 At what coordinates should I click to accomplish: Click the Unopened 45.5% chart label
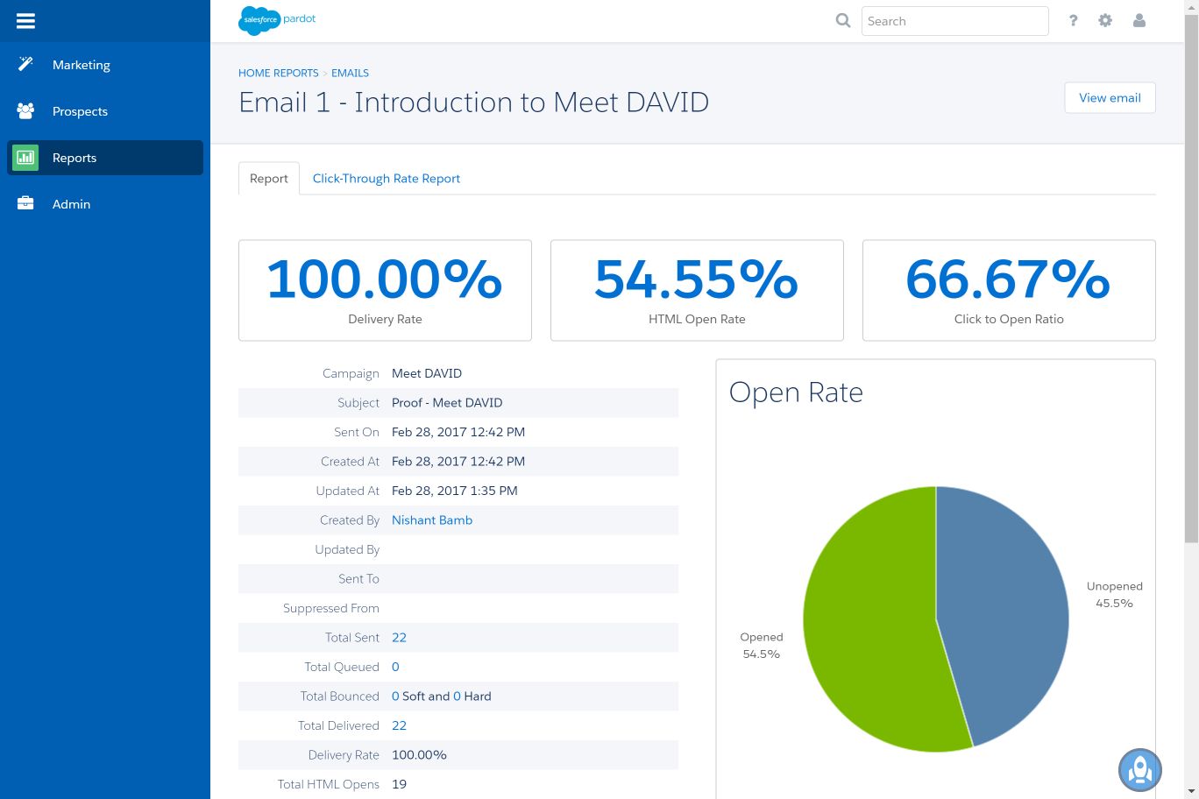click(1114, 595)
